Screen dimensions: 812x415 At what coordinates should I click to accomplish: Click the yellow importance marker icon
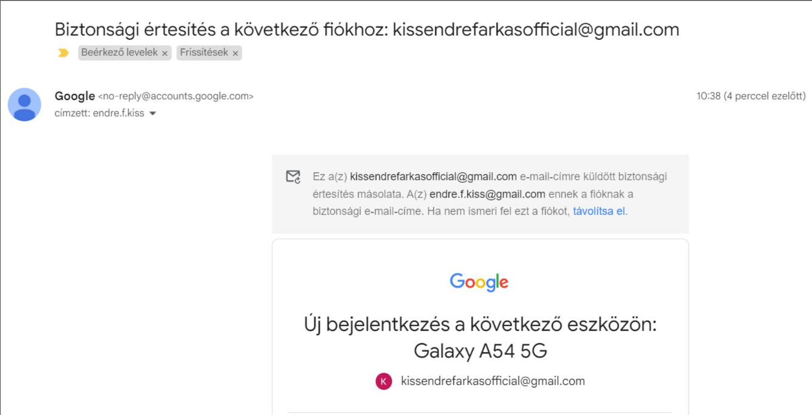63,53
